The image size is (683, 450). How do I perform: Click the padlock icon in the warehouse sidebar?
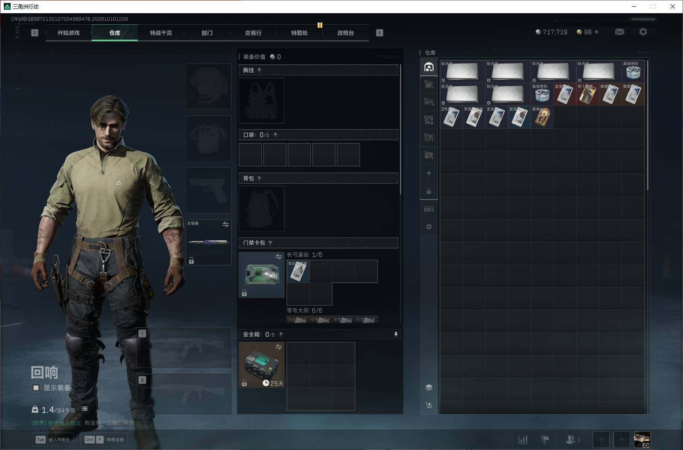[429, 191]
